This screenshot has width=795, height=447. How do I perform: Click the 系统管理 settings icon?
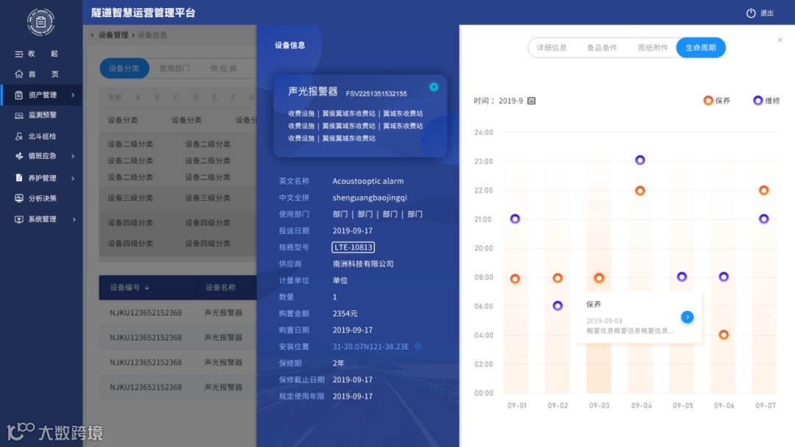[x=18, y=219]
